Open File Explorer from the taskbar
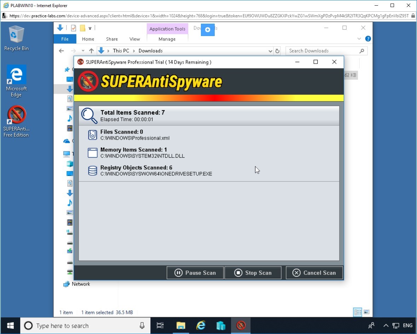Viewport: 417px width, 334px height. (x=181, y=326)
